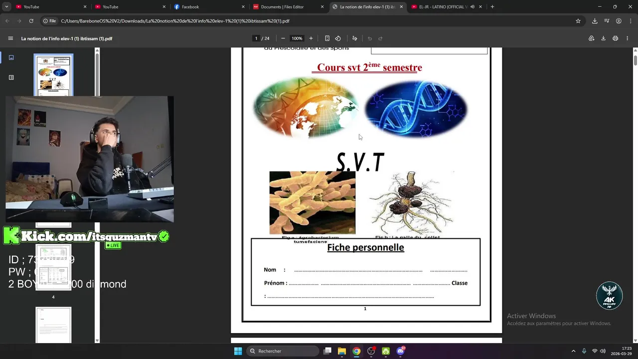
Task: Show hidden system tray icons
Action: point(573,351)
